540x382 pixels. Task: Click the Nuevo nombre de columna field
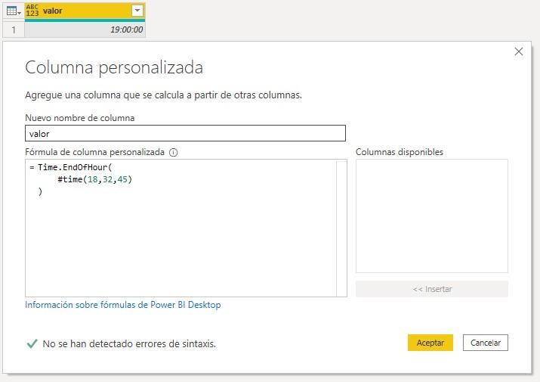pyautogui.click(x=185, y=133)
